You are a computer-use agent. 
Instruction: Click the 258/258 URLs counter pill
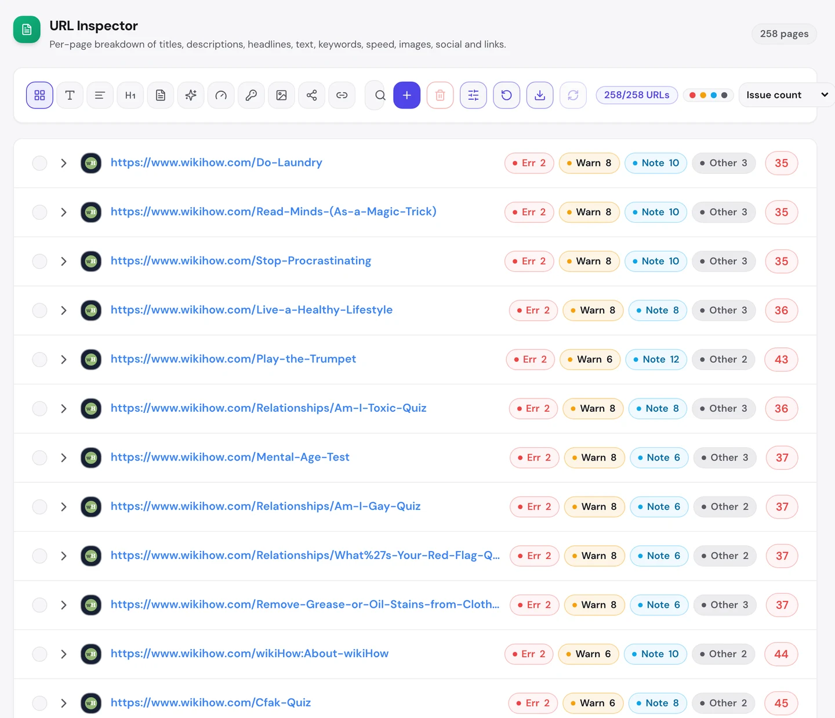637,95
